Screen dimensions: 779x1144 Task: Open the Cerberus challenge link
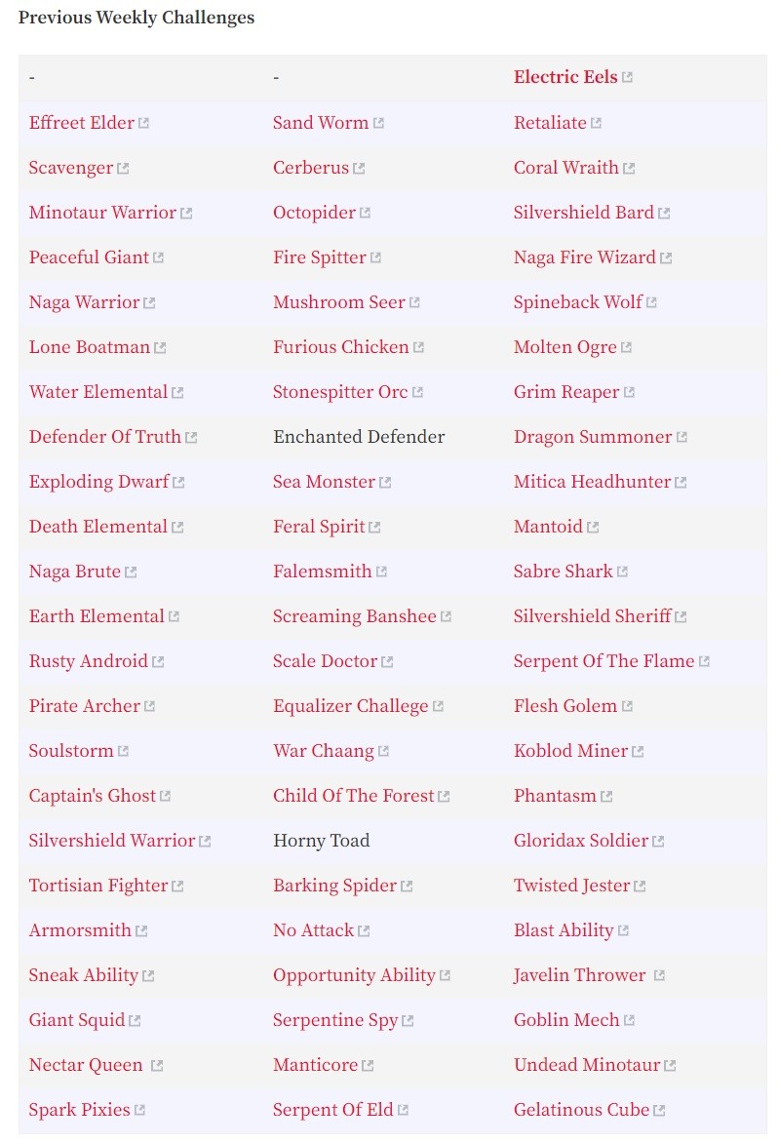311,168
